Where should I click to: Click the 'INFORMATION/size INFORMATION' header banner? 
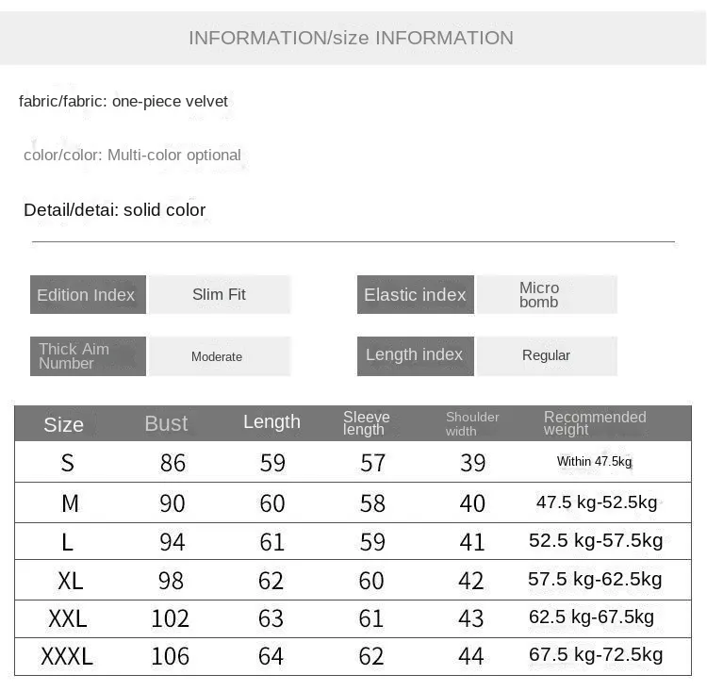pyautogui.click(x=351, y=38)
